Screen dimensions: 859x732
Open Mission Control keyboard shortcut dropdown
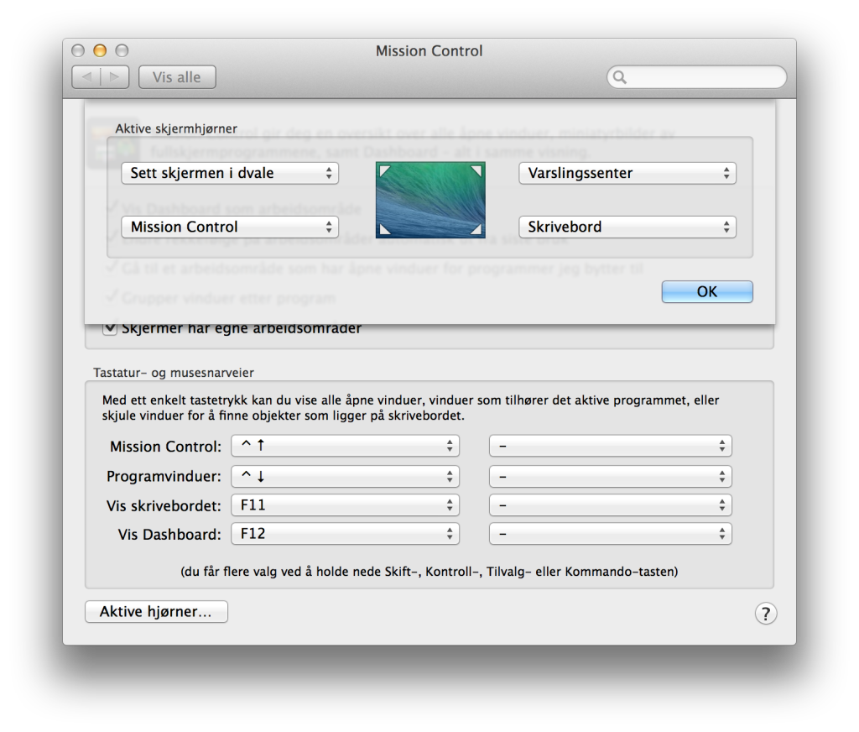[345, 446]
